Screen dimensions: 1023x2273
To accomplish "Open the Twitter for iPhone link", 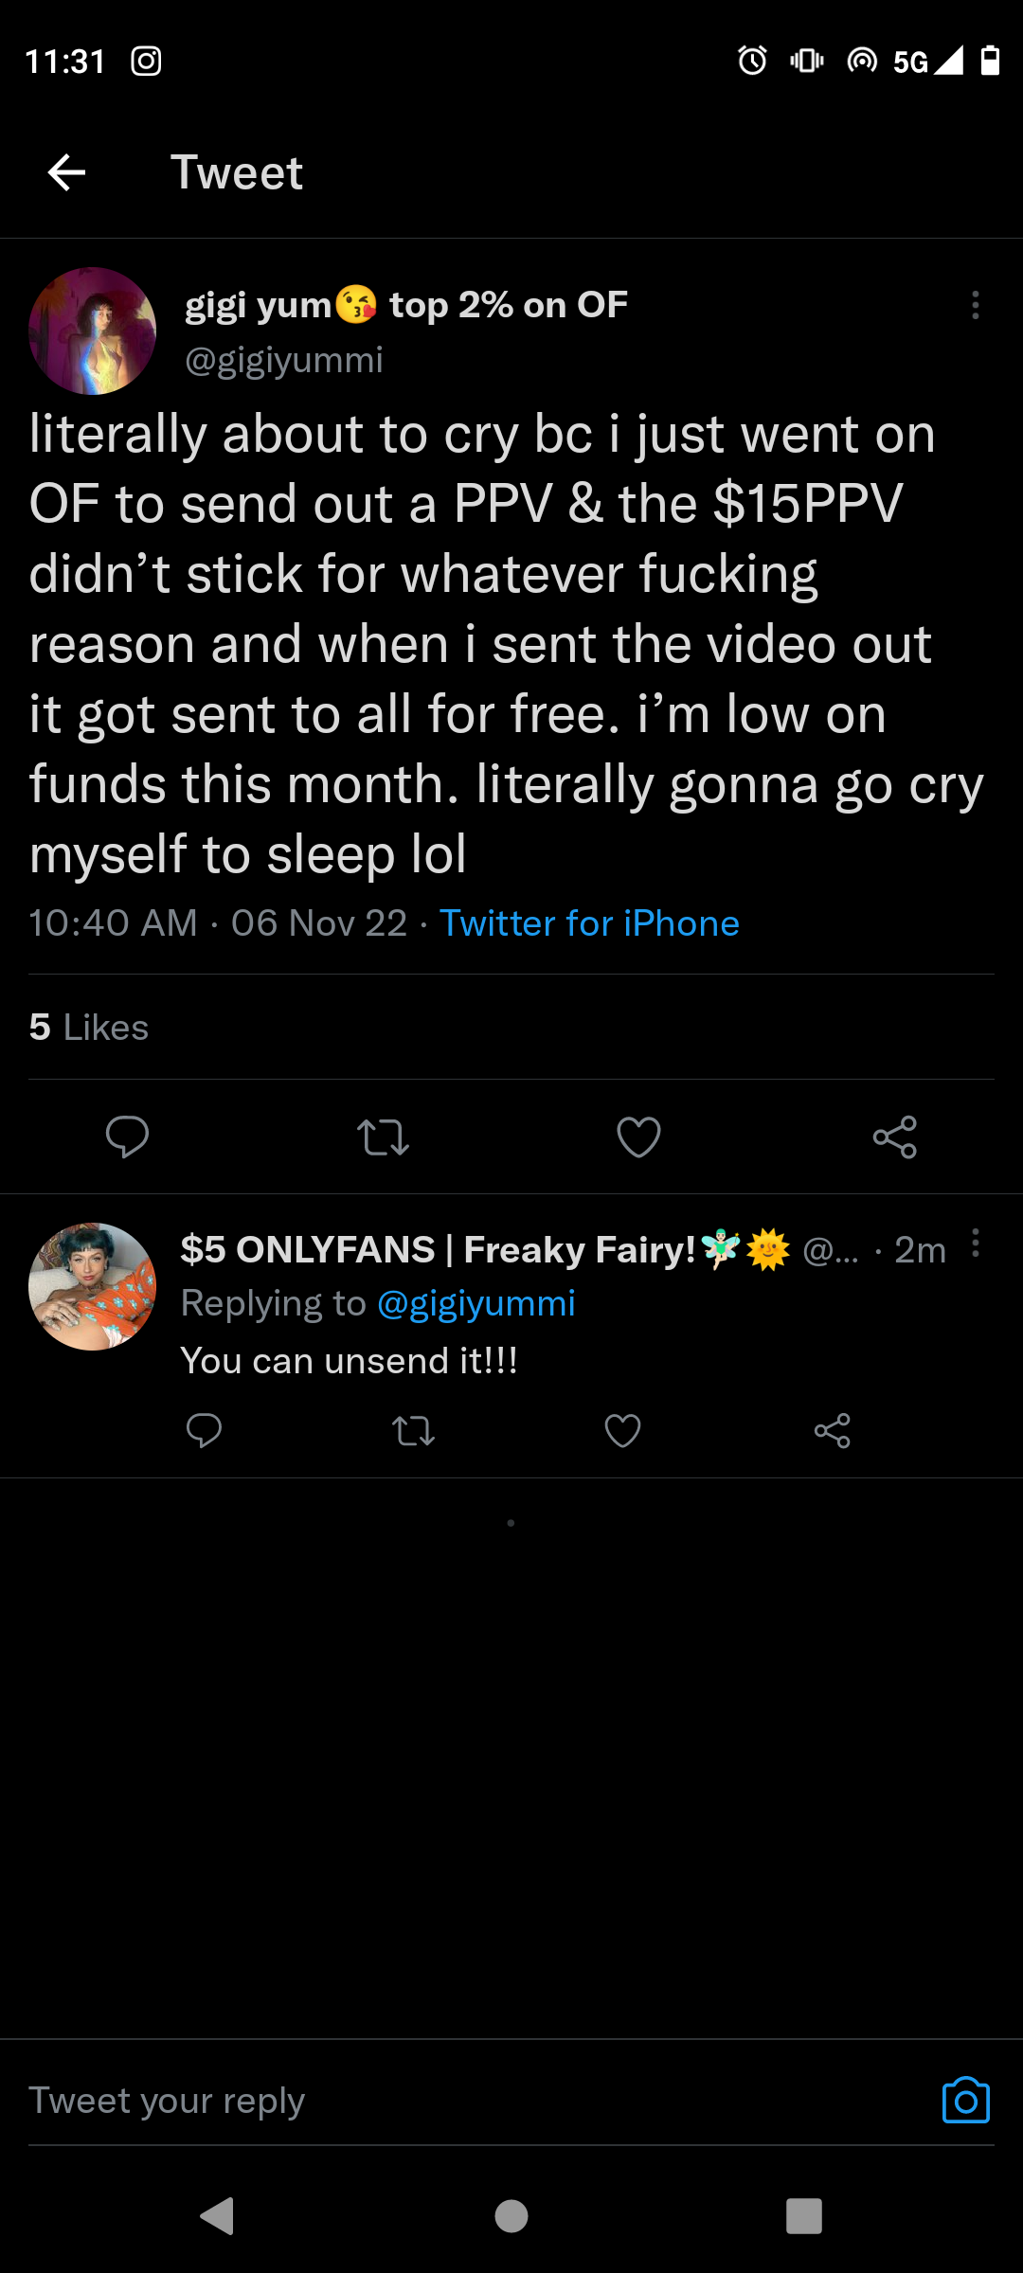I will coord(589,923).
